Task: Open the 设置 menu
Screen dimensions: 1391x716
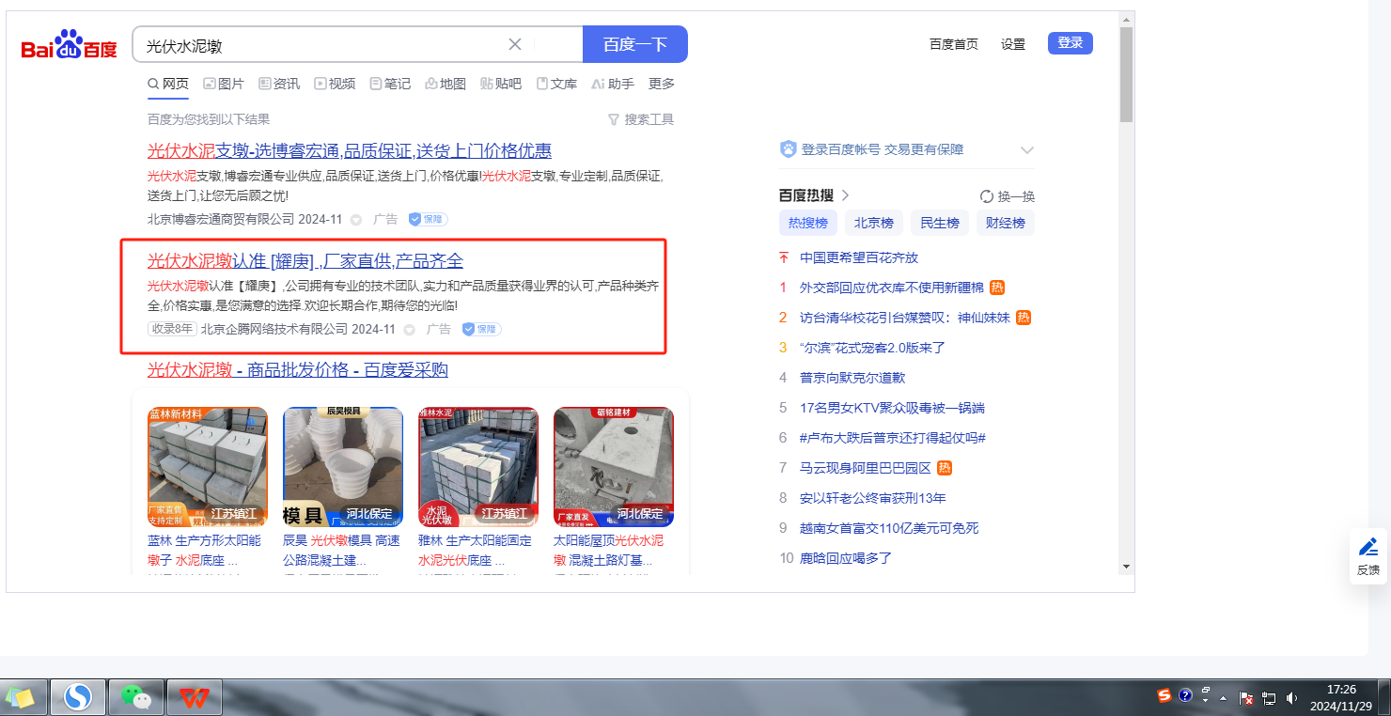Action: (1013, 44)
